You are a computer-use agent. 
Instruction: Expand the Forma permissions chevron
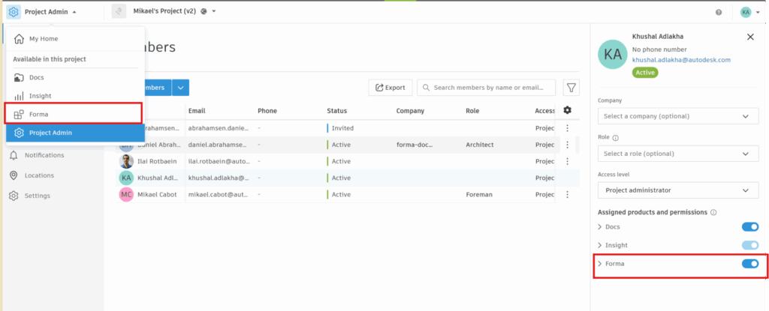(x=600, y=264)
